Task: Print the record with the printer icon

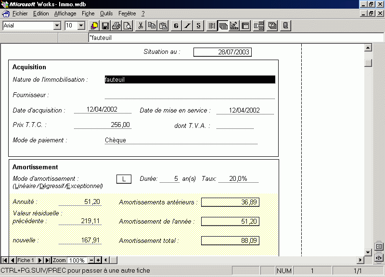Action: (116, 25)
